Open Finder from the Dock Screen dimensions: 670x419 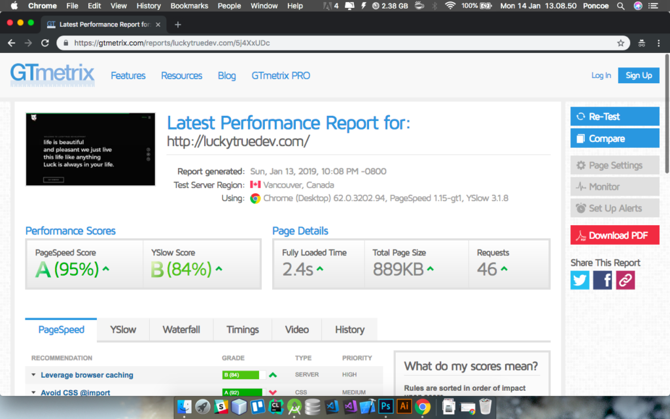click(x=184, y=406)
